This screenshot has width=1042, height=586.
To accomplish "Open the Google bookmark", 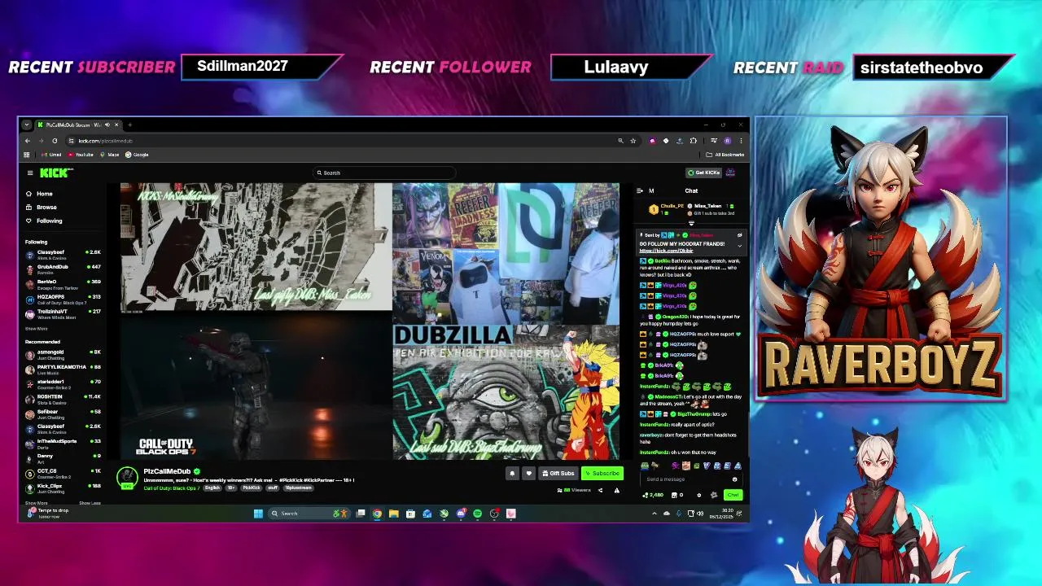I will pyautogui.click(x=138, y=155).
